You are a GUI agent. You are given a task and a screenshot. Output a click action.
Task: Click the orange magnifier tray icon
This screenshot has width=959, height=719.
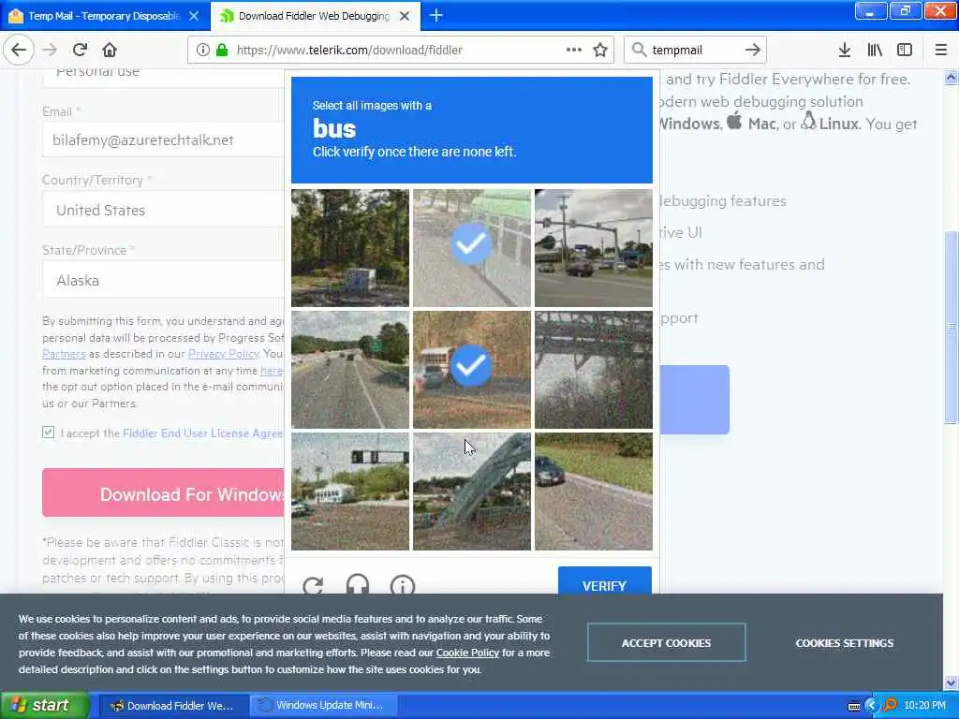coord(890,706)
